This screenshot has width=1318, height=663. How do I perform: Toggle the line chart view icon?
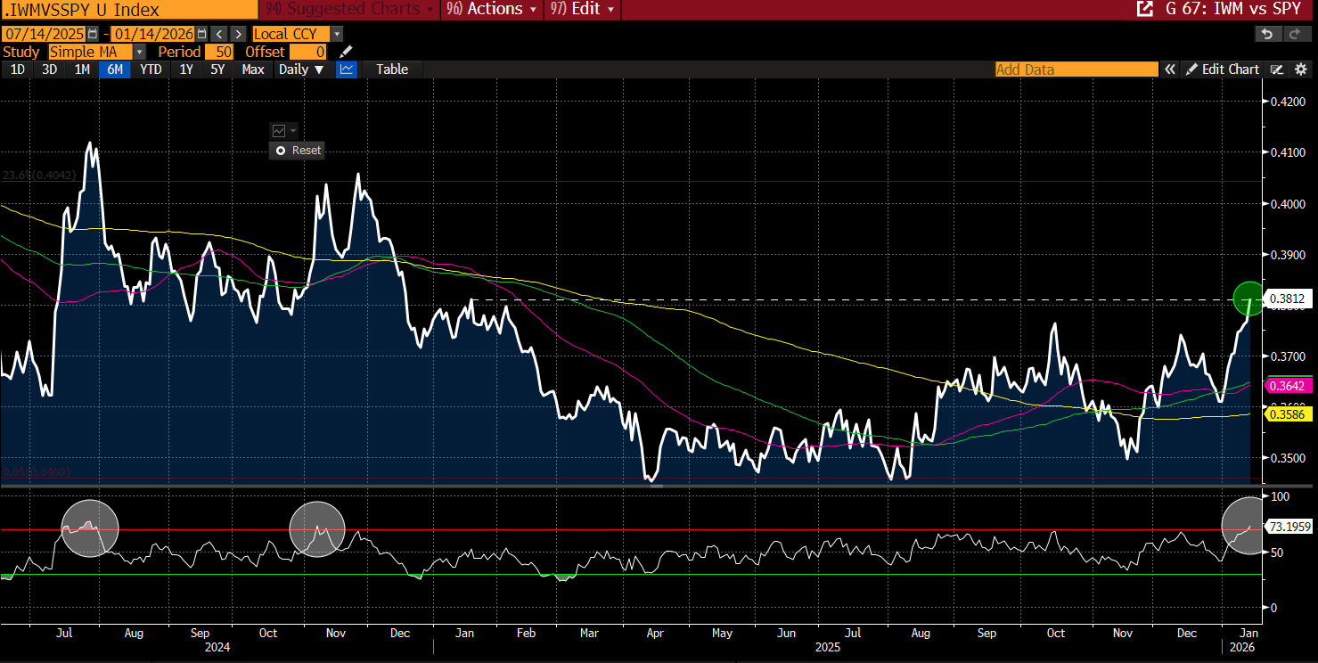click(x=347, y=70)
